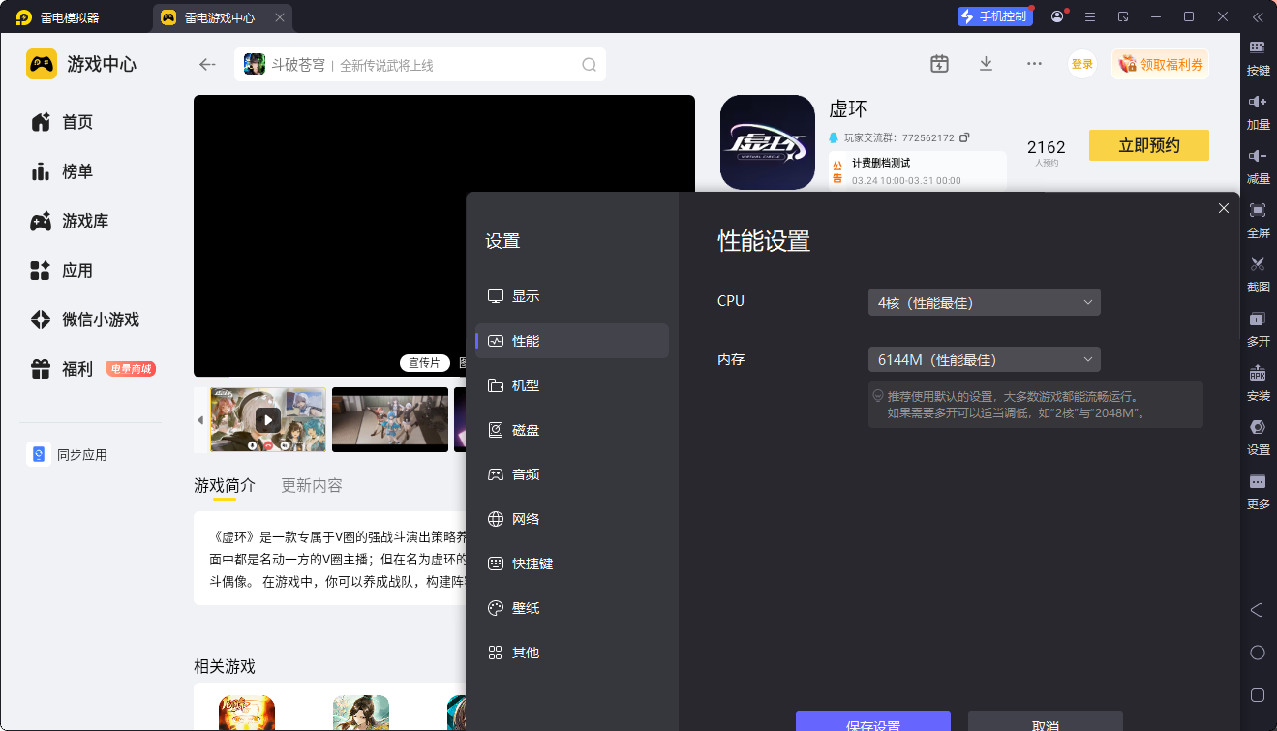This screenshot has height=731, width=1277.
Task: Click the 领取福利券 coupon button
Action: pos(1160,64)
